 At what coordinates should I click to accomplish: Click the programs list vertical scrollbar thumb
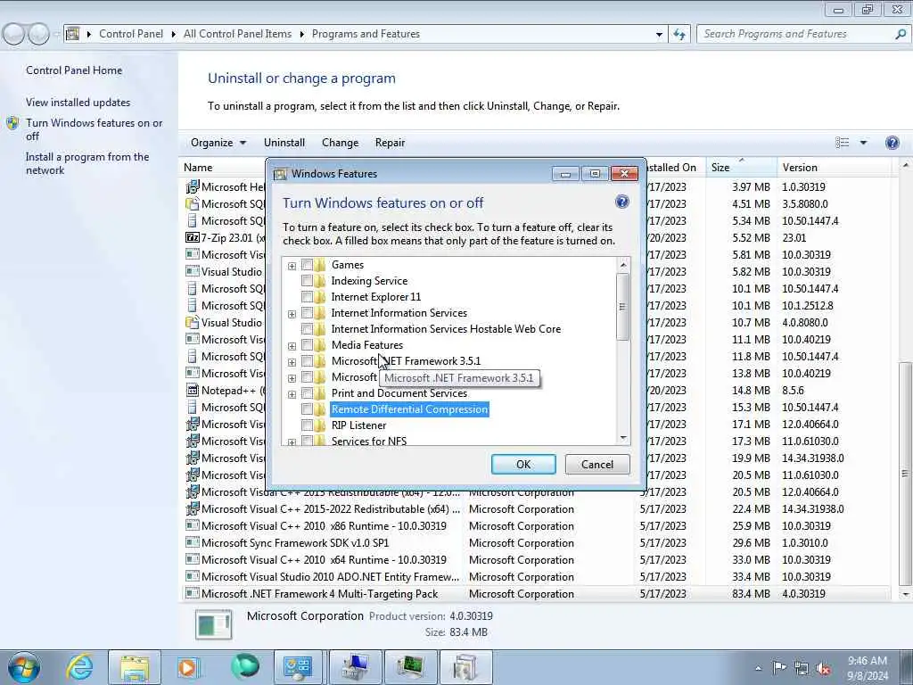(905, 474)
